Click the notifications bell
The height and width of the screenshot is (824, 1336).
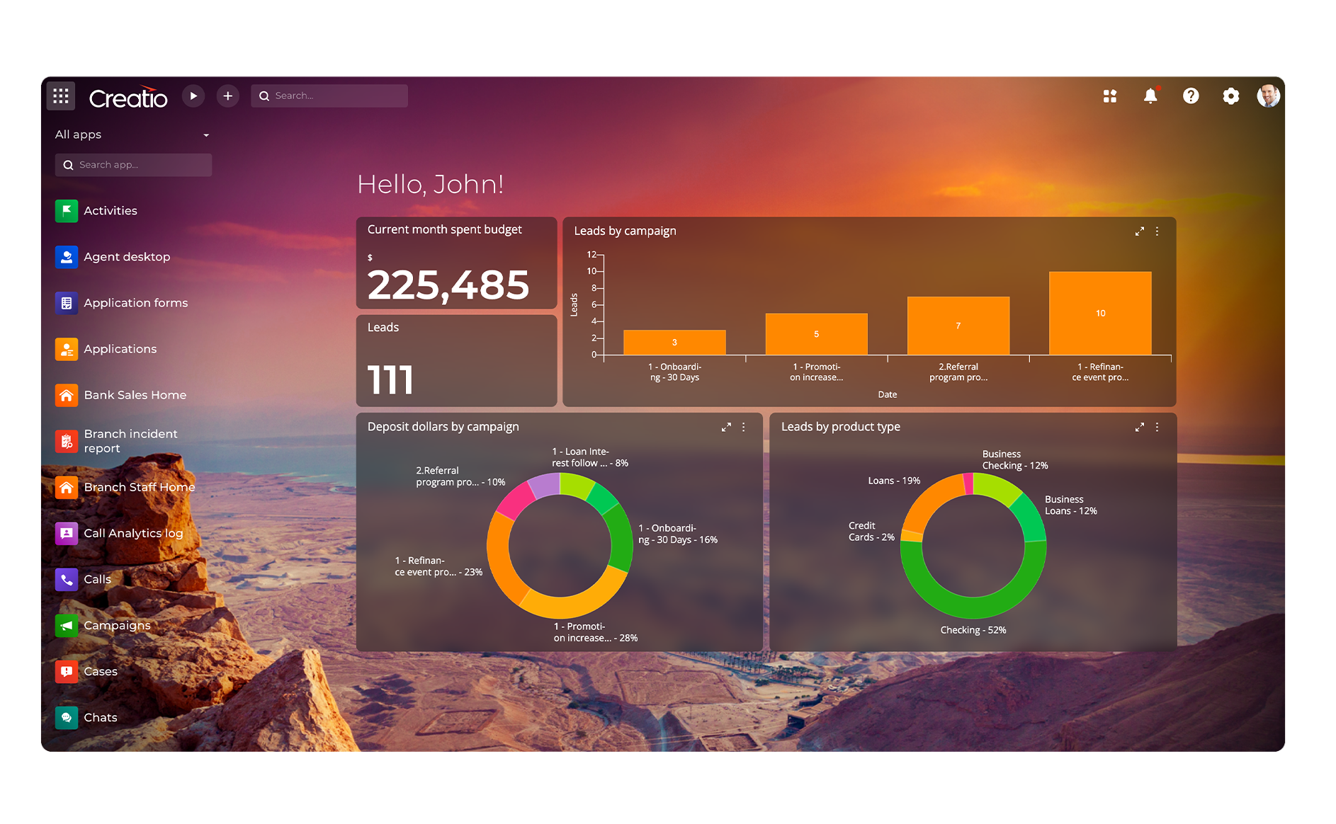point(1150,96)
